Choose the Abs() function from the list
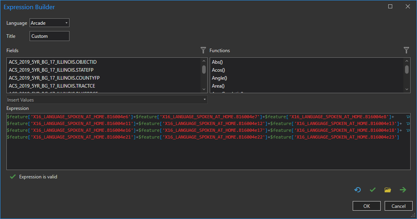 217,62
